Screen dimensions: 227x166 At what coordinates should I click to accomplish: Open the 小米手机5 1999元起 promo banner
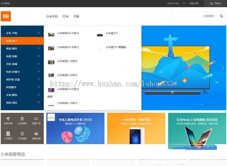136,128
